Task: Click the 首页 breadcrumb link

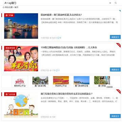Action: pos(16,7)
